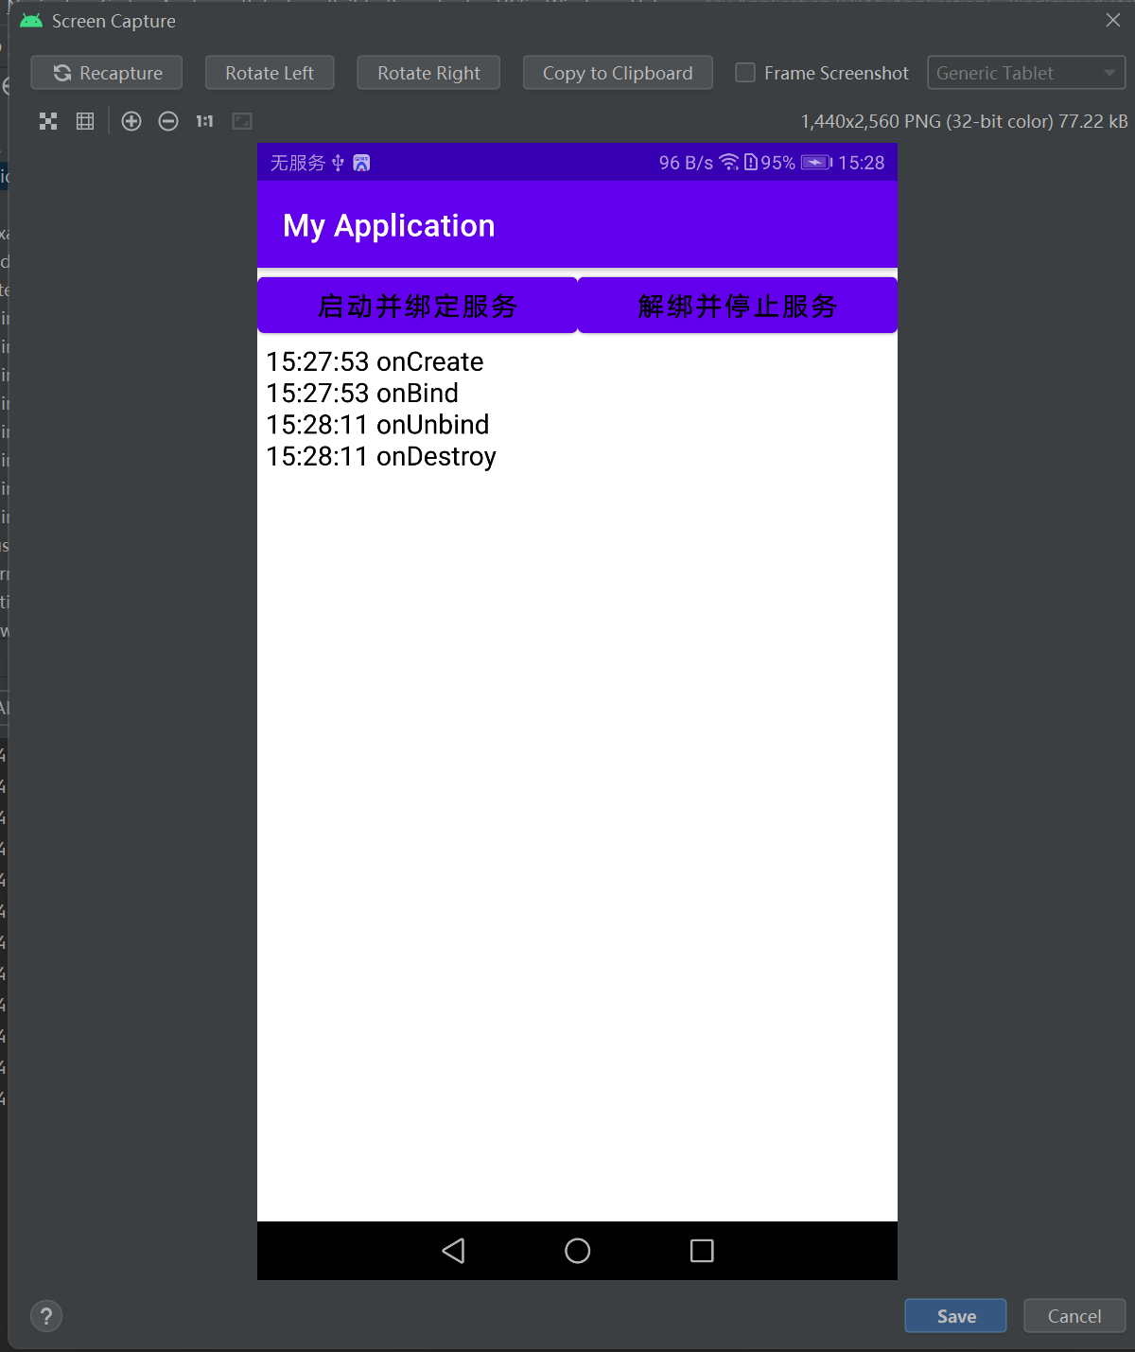Open help with the question mark icon
Image resolution: width=1135 pixels, height=1352 pixels.
click(46, 1316)
